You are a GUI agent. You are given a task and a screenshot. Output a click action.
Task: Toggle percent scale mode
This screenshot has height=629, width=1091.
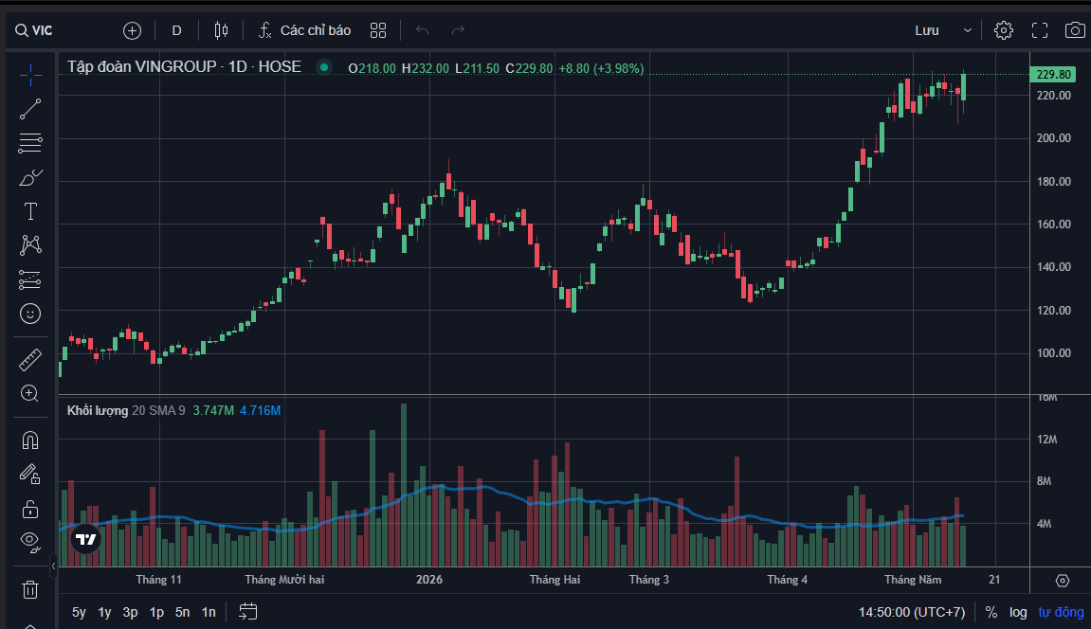click(991, 612)
